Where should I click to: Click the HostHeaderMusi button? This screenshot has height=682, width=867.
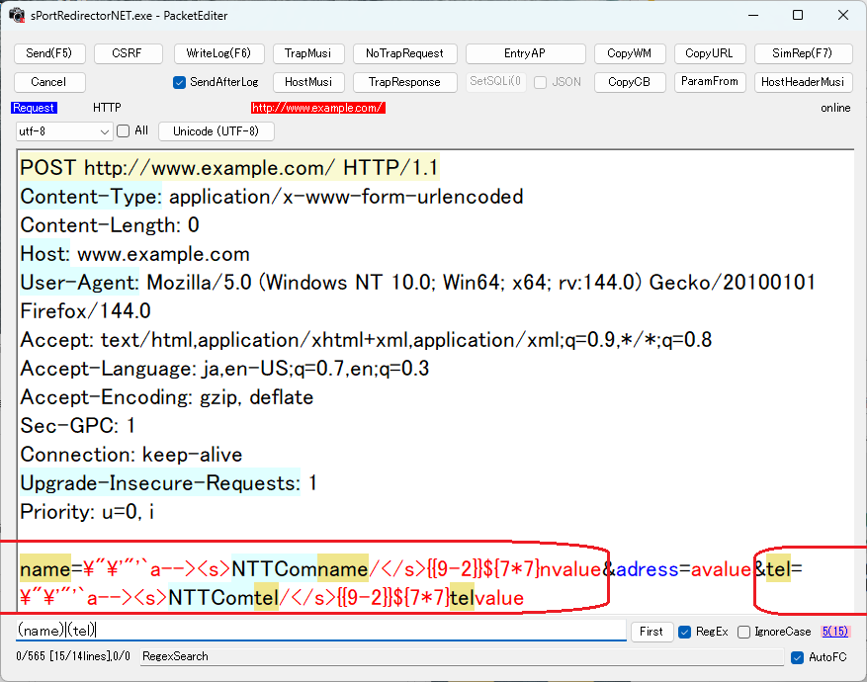point(803,82)
